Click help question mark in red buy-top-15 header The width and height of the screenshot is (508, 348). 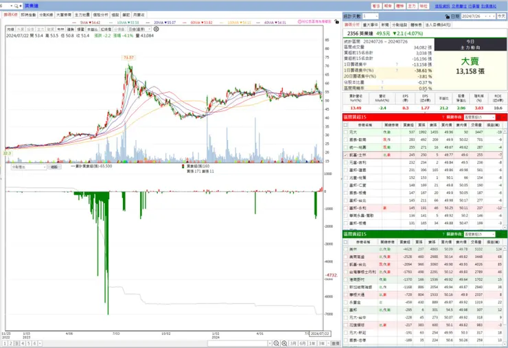tap(443, 117)
